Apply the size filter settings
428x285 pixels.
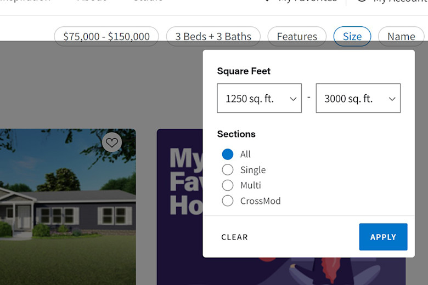tap(383, 237)
